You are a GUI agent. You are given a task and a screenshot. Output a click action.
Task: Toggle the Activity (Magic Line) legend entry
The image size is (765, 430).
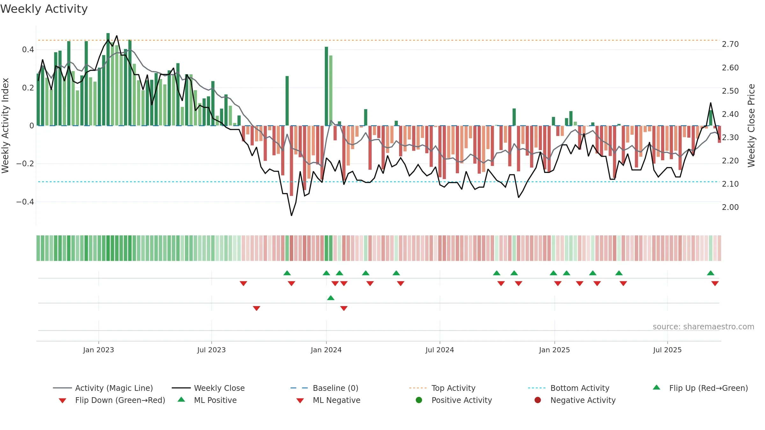(x=103, y=388)
